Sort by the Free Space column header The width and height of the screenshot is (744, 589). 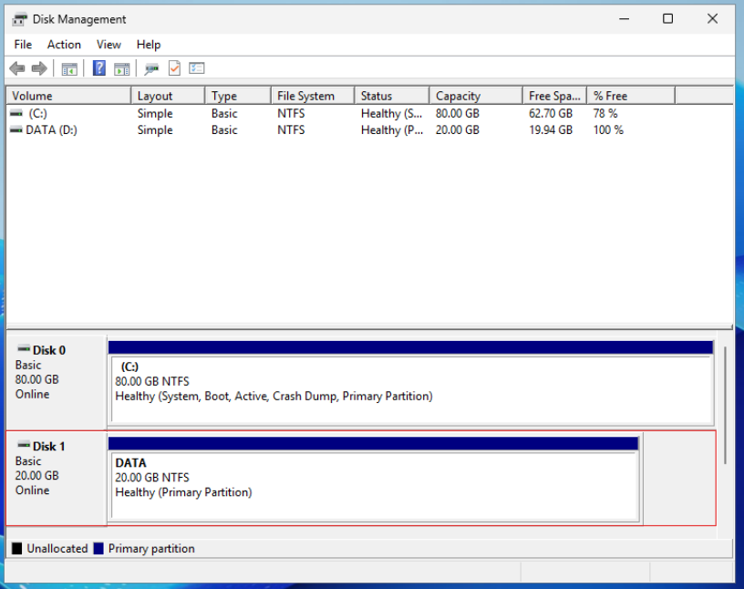tap(555, 96)
